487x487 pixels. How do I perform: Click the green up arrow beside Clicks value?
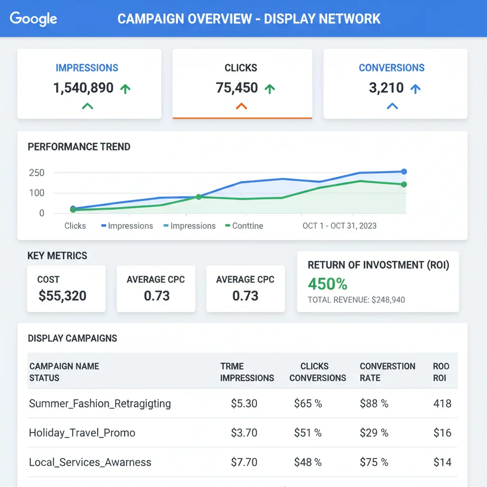(270, 89)
